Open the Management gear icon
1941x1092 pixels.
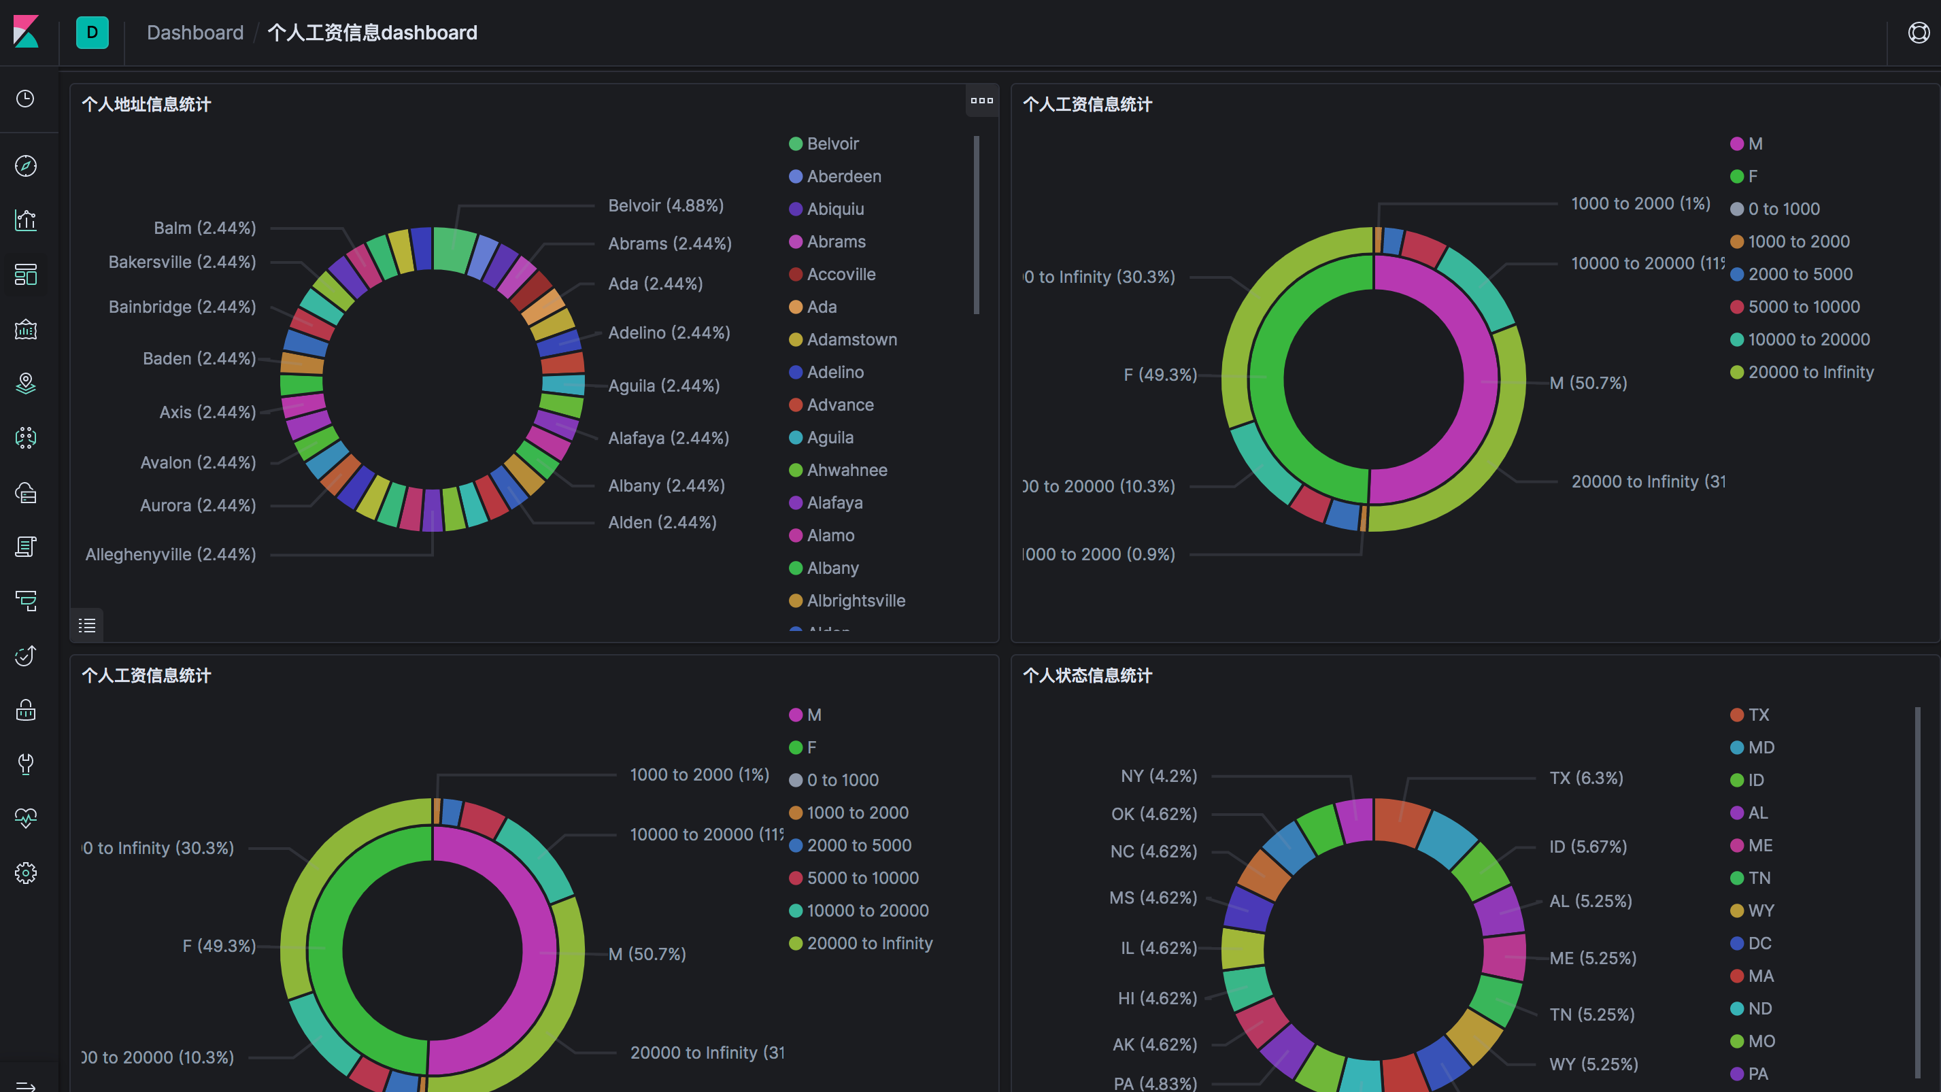tap(26, 873)
